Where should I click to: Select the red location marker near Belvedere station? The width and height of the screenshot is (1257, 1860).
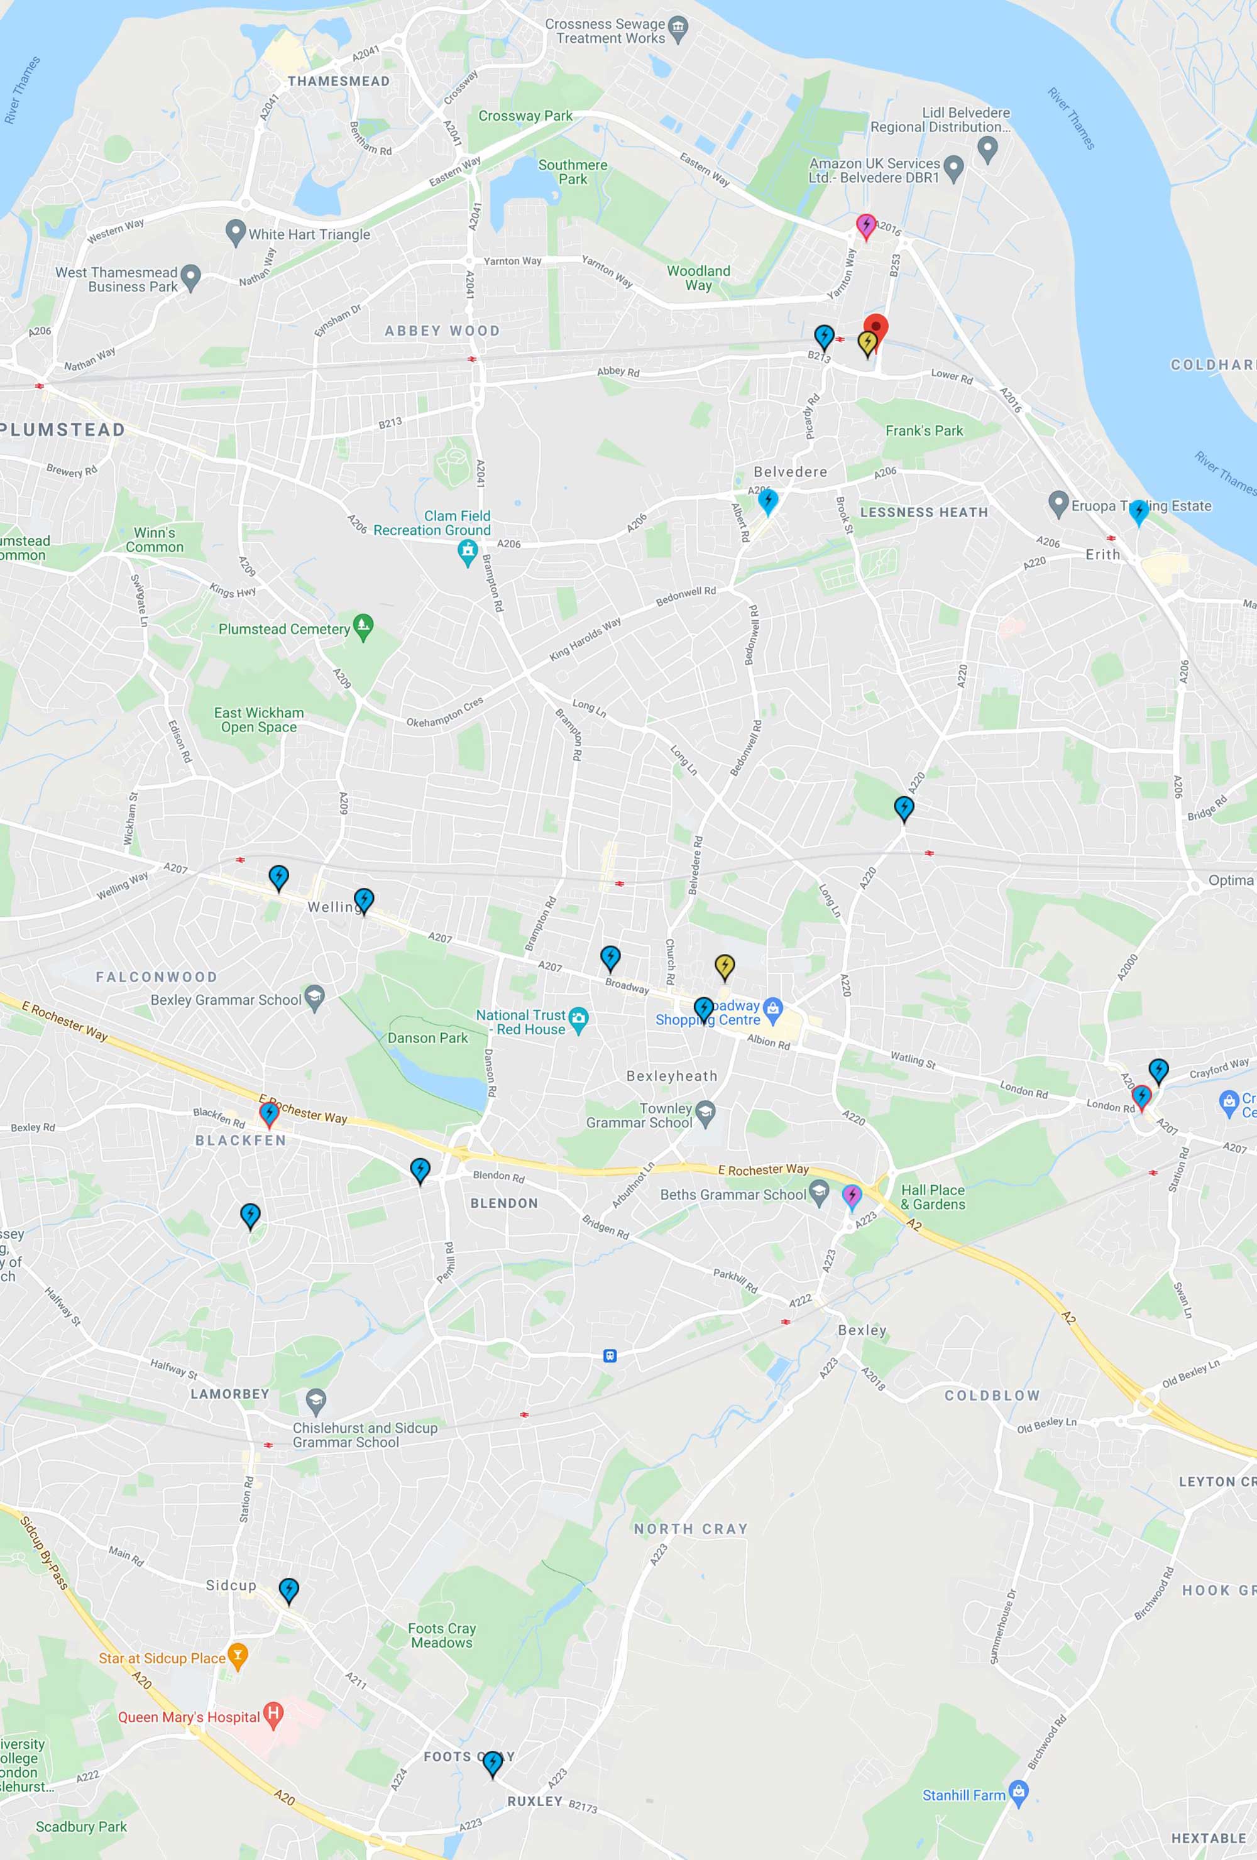876,331
